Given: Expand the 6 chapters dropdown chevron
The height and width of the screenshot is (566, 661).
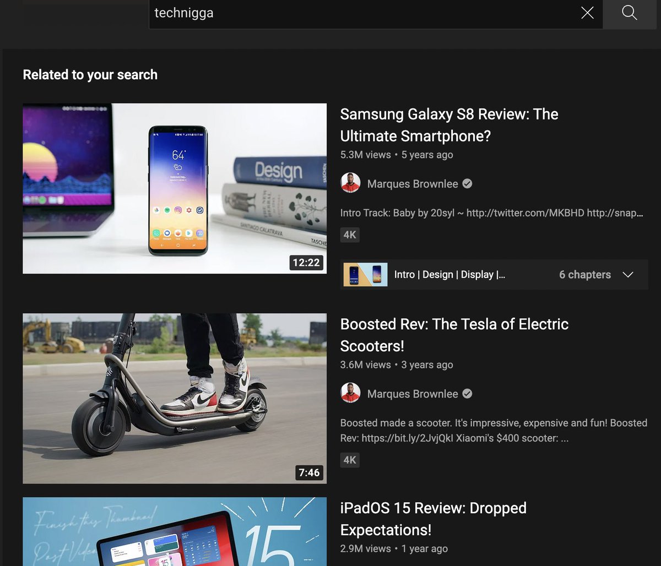Looking at the screenshot, I should [628, 275].
